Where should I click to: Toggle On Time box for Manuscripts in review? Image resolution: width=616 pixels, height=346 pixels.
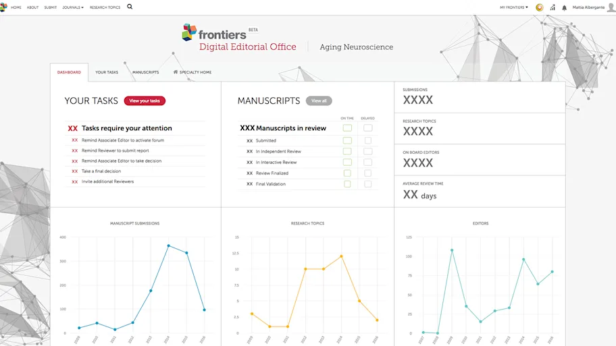click(347, 128)
